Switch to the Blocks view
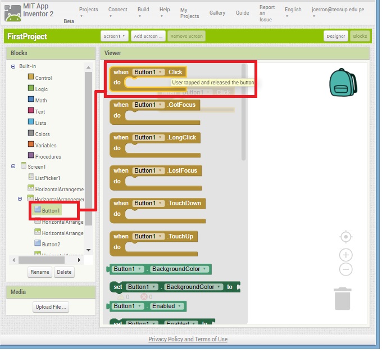This screenshot has width=382, height=352. (x=360, y=36)
